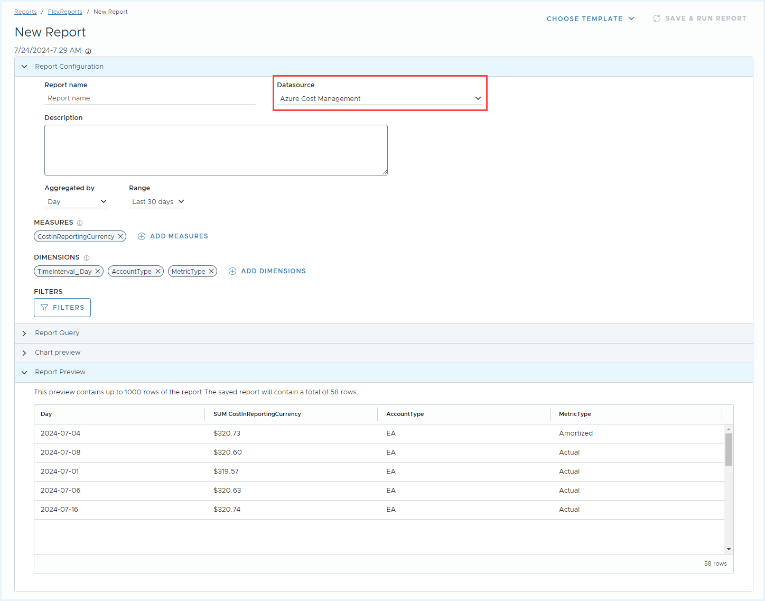The image size is (765, 601).
Task: Click the $320.63 cost cell
Action: tap(227, 491)
